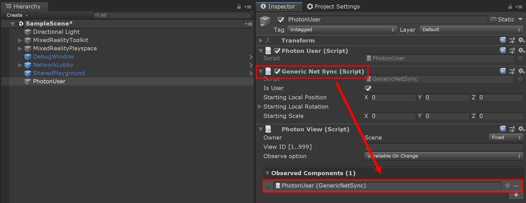The height and width of the screenshot is (203, 526).
Task: Toggle PhotonUser active checkbox
Action: (281, 20)
